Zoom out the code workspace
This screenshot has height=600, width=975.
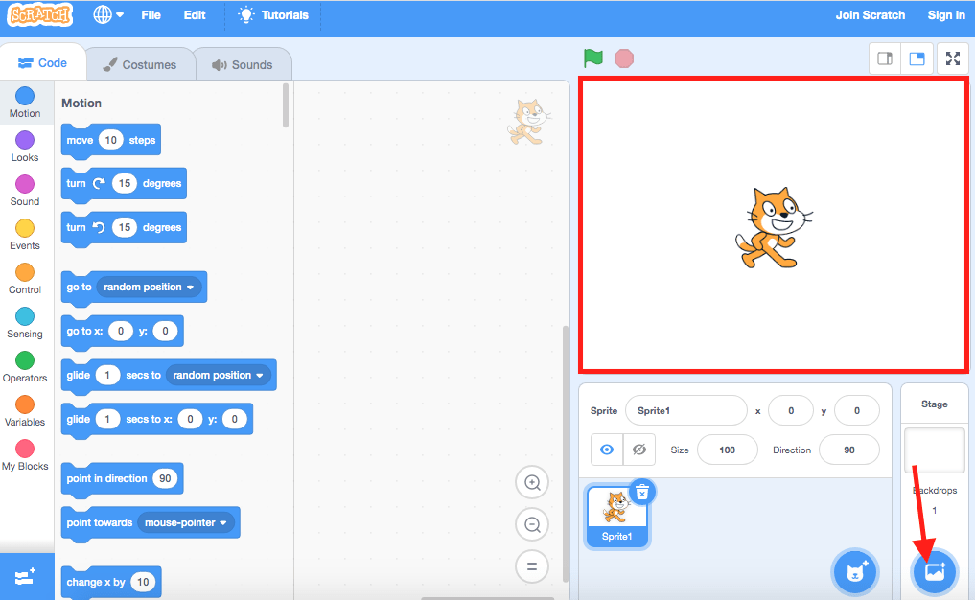(x=532, y=525)
